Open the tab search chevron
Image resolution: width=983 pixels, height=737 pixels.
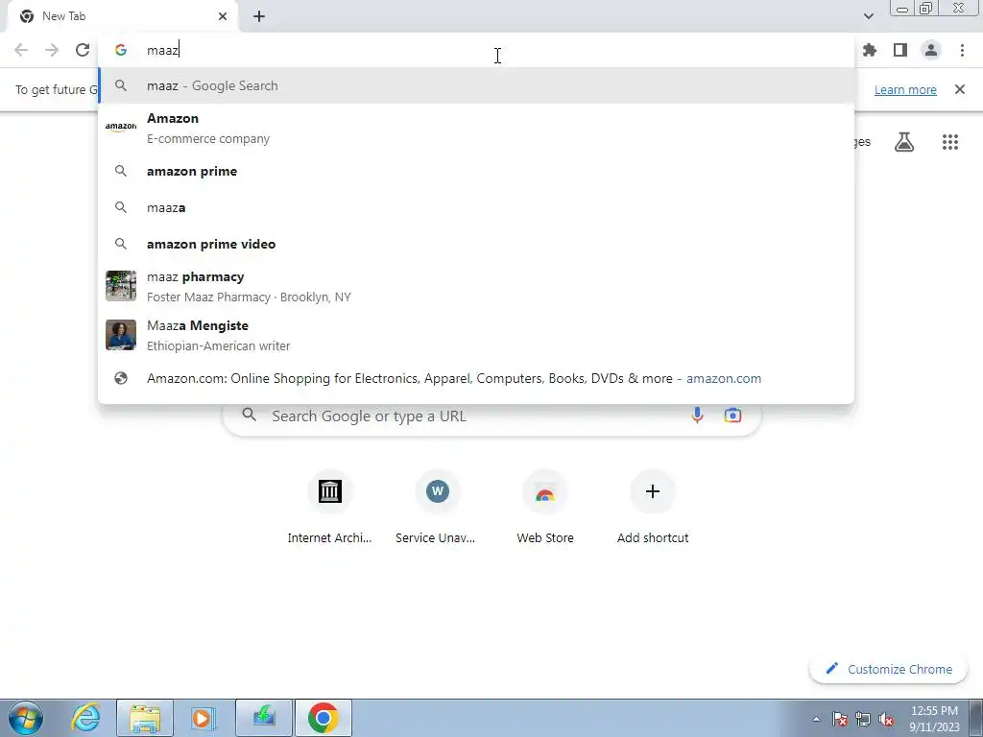click(868, 16)
